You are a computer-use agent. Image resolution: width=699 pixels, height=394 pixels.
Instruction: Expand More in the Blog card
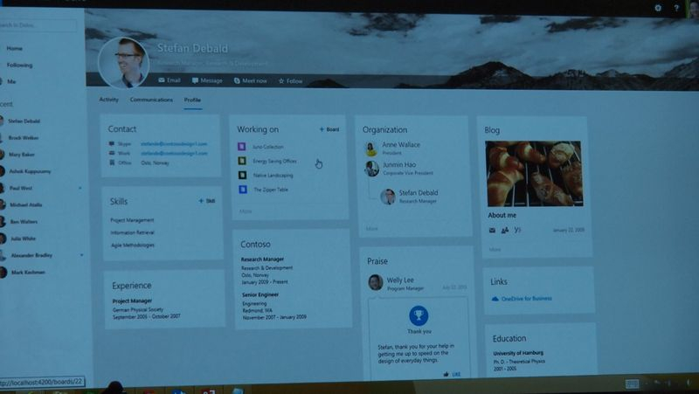pos(495,250)
